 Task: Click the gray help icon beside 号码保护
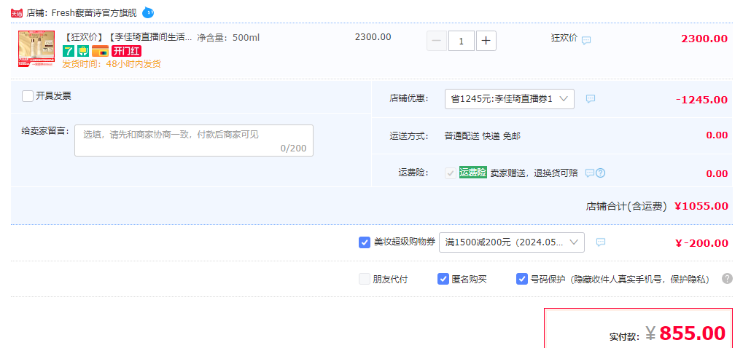pos(727,279)
